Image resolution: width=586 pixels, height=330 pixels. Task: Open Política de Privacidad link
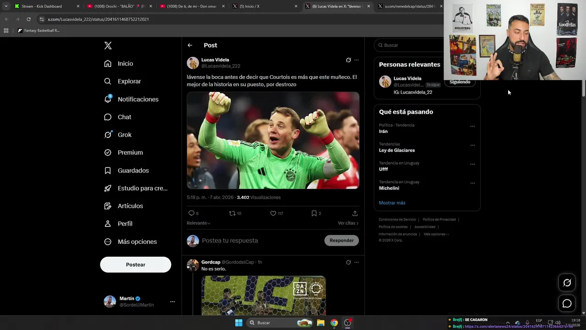pyautogui.click(x=439, y=220)
